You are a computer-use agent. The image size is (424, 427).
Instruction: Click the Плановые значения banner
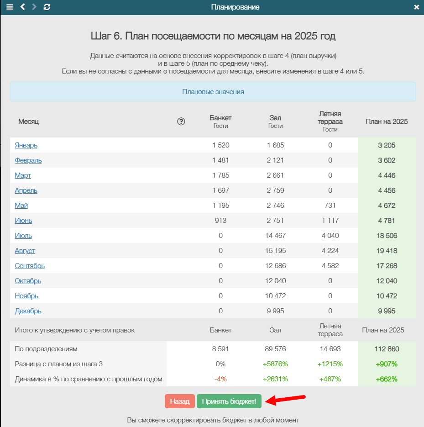tap(213, 92)
